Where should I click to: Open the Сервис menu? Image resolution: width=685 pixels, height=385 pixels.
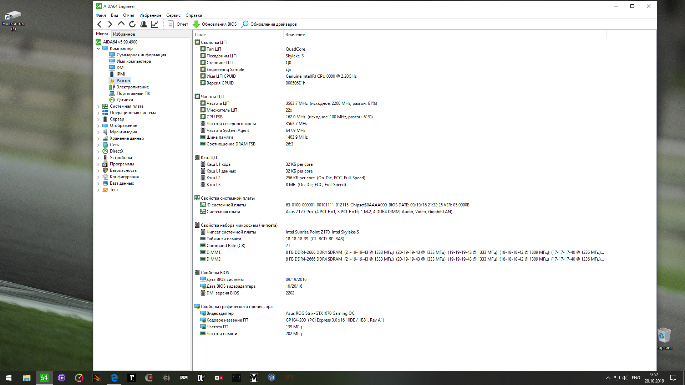(x=173, y=15)
